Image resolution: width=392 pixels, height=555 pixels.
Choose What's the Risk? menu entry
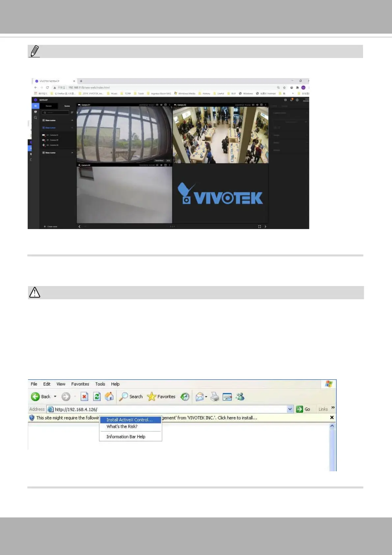(x=130, y=426)
